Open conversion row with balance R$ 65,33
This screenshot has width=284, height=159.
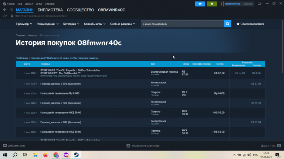tap(141, 103)
